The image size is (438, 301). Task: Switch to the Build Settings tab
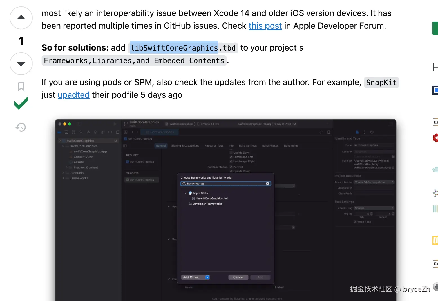[248, 146]
